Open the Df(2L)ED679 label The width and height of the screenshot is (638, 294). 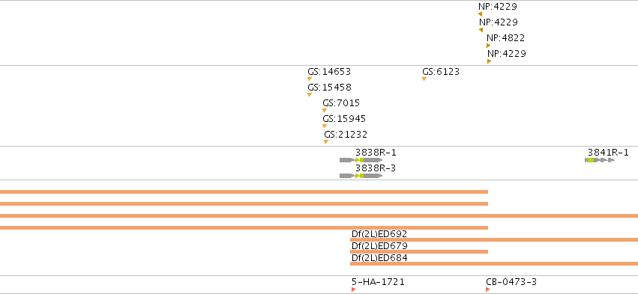379,246
